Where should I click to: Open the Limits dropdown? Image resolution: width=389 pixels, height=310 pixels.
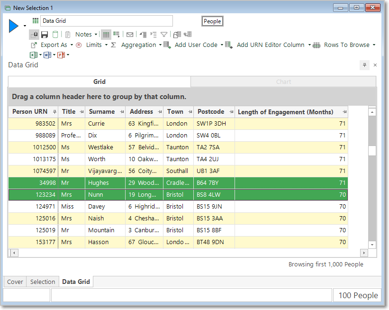[107, 45]
